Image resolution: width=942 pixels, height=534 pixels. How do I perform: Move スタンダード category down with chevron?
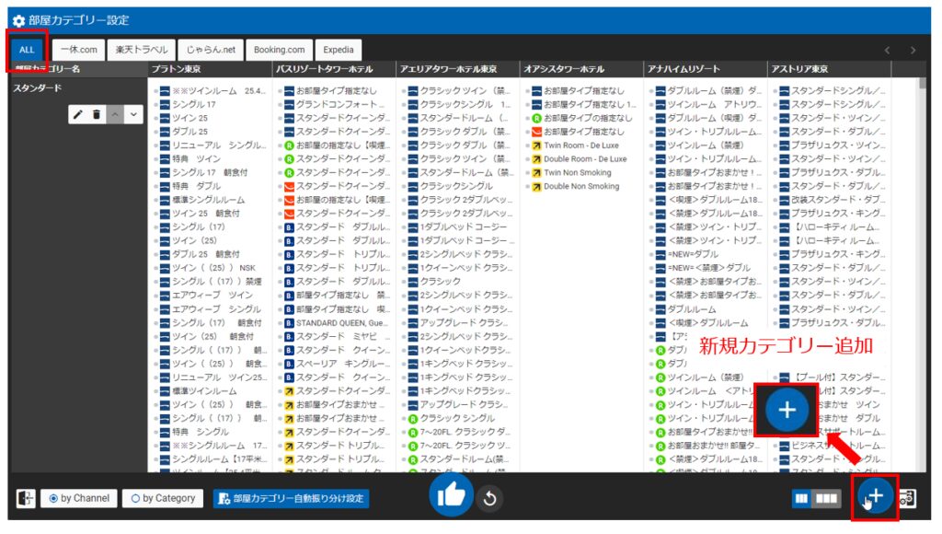[x=134, y=114]
